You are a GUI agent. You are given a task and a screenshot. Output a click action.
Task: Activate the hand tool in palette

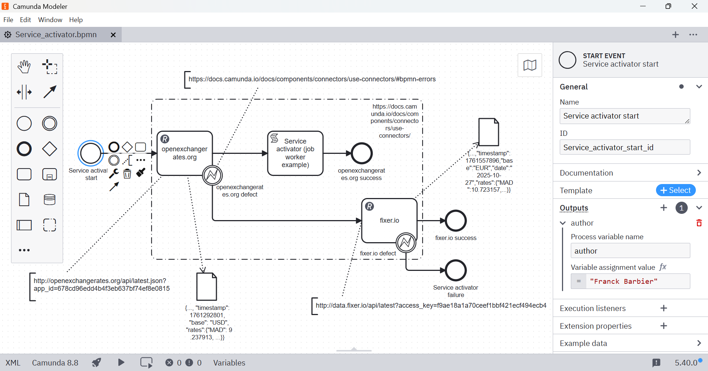[x=24, y=67]
